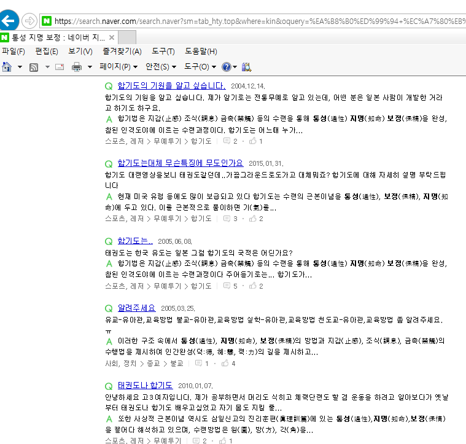Open the 도구(O) toolbar dropdown
This screenshot has height=444, width=466.
tap(200, 66)
